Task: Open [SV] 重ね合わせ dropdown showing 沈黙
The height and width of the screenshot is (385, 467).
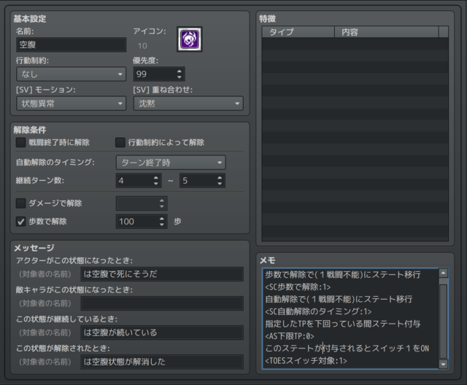Action: [188, 104]
